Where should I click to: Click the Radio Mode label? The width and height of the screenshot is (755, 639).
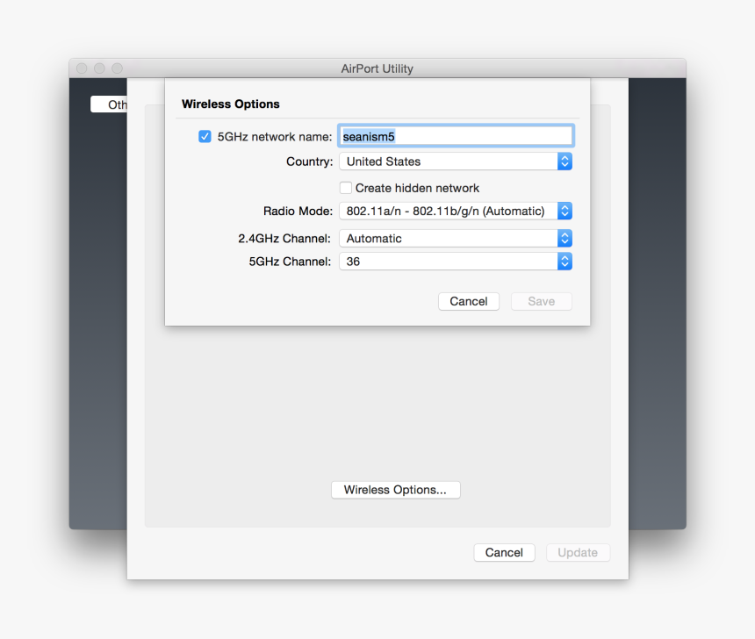pos(298,211)
